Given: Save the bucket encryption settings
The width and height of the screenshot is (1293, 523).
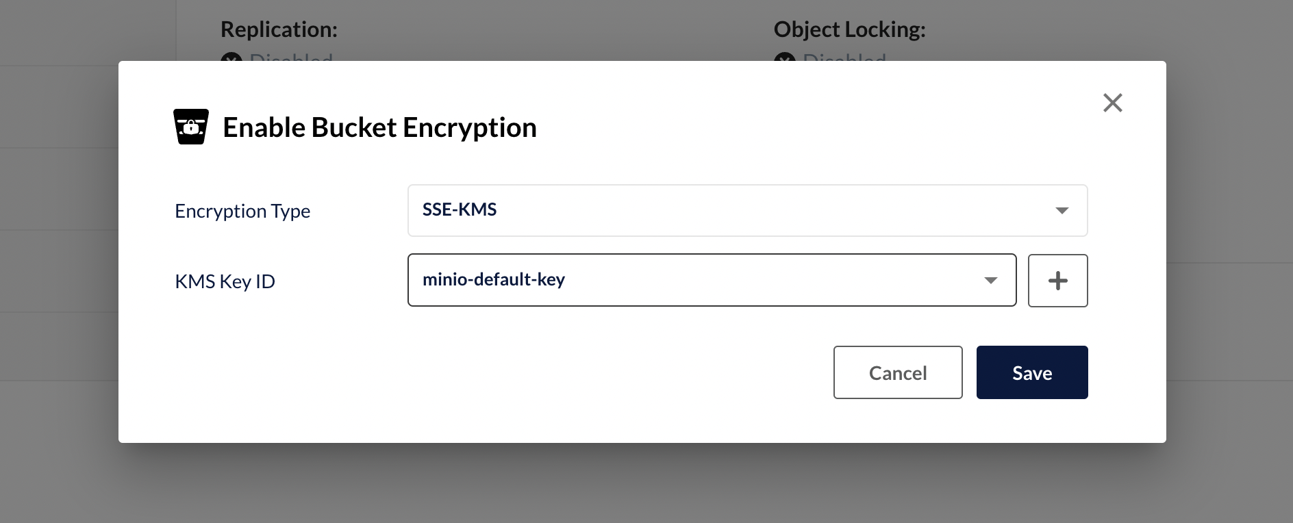Looking at the screenshot, I should pyautogui.click(x=1031, y=372).
